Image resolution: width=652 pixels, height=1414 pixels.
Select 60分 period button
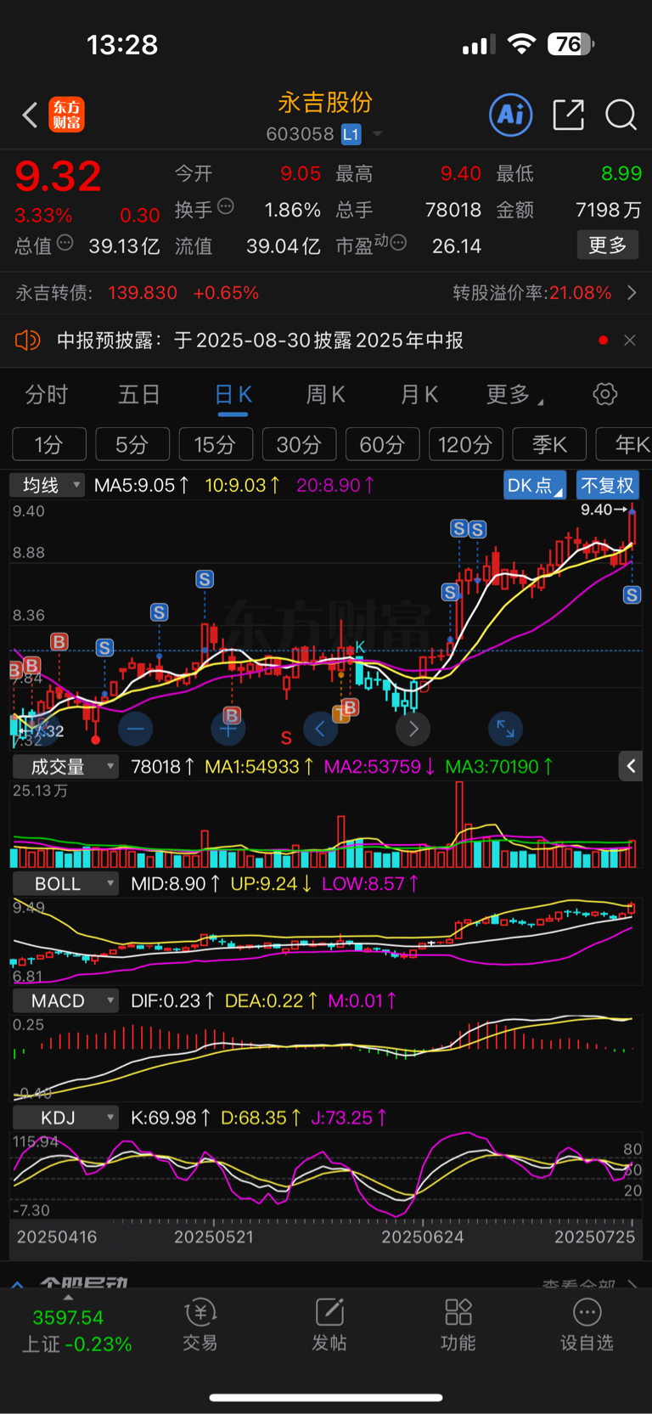(382, 444)
